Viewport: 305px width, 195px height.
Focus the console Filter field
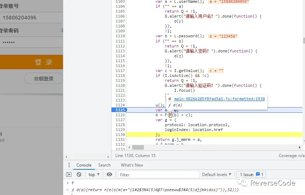point(159,175)
